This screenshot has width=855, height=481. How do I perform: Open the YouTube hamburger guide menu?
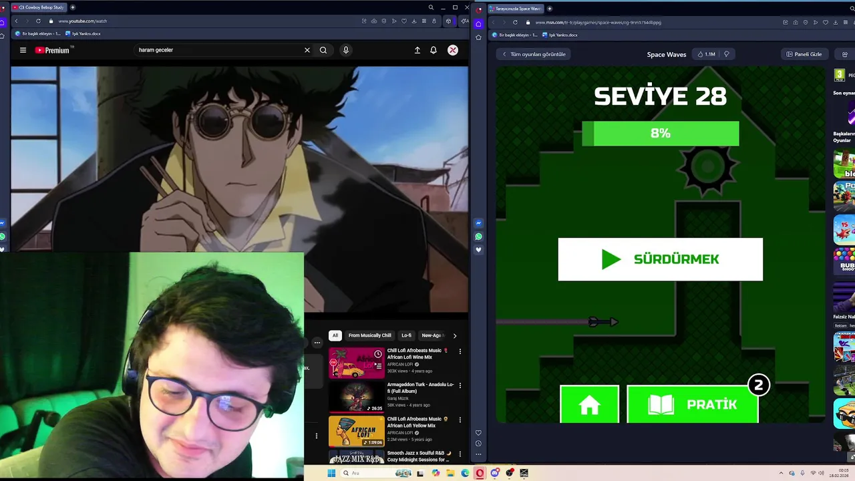point(23,50)
